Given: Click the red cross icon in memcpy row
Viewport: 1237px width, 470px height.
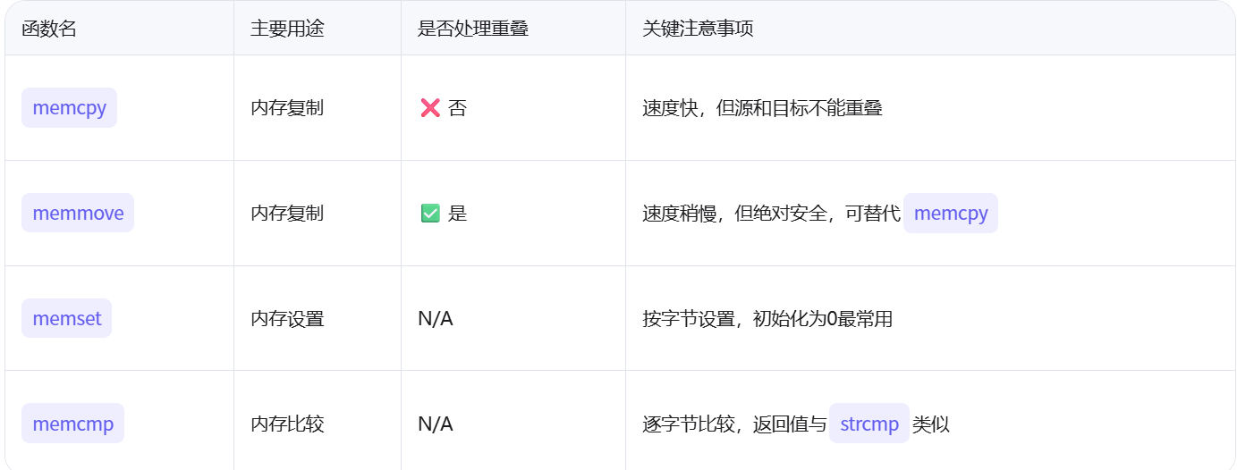Looking at the screenshot, I should [430, 108].
